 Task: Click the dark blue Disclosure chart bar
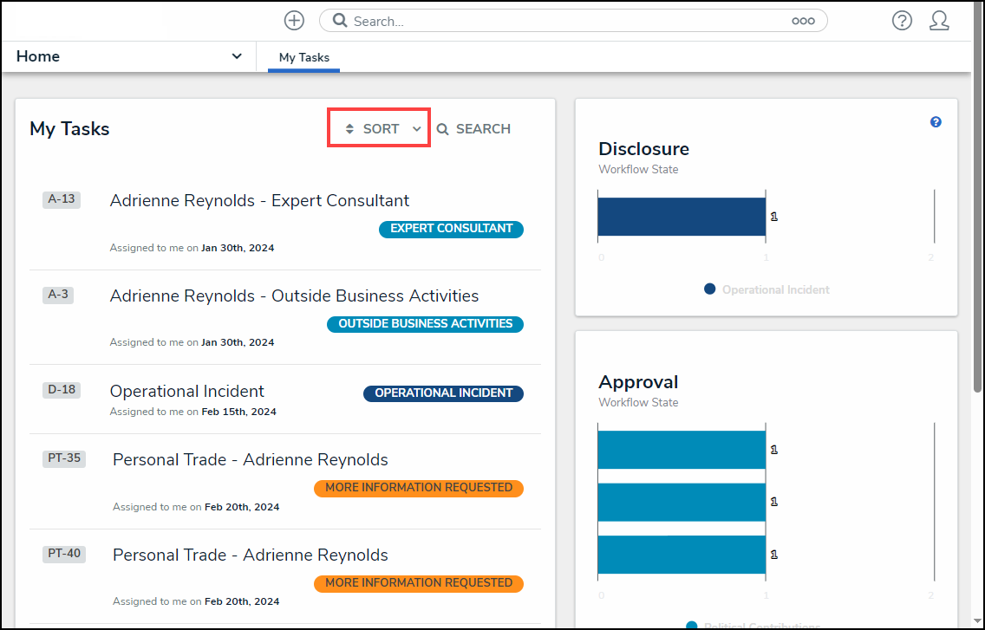pyautogui.click(x=682, y=217)
